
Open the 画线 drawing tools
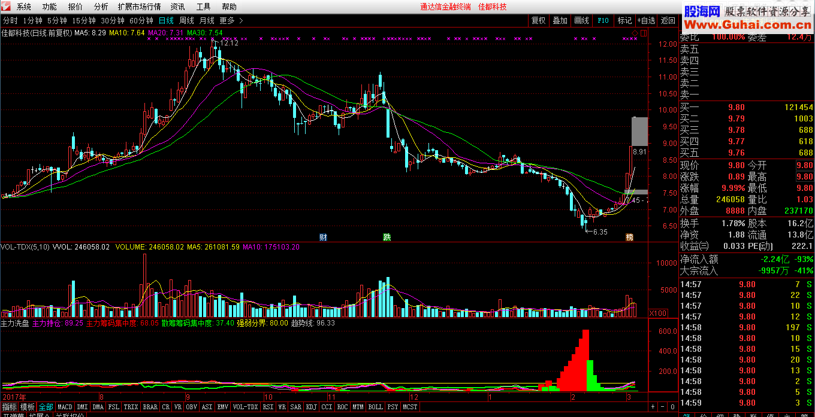(582, 20)
